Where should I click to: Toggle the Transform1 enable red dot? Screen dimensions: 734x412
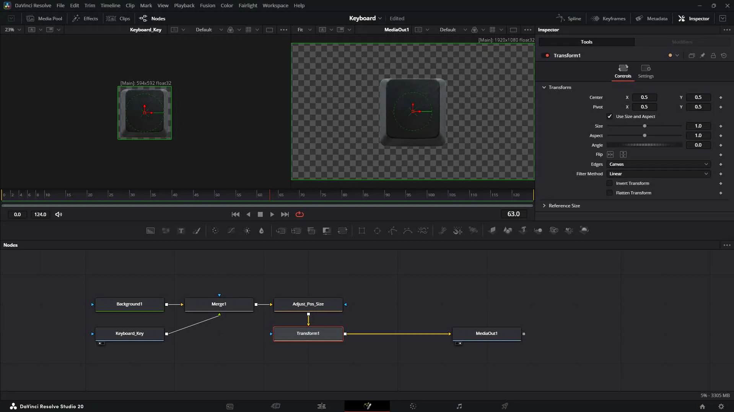pyautogui.click(x=547, y=56)
